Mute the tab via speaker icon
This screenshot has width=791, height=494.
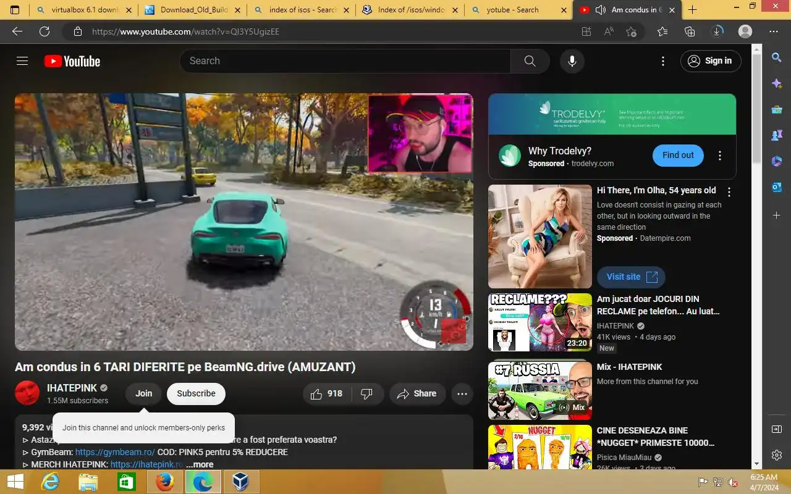point(600,10)
